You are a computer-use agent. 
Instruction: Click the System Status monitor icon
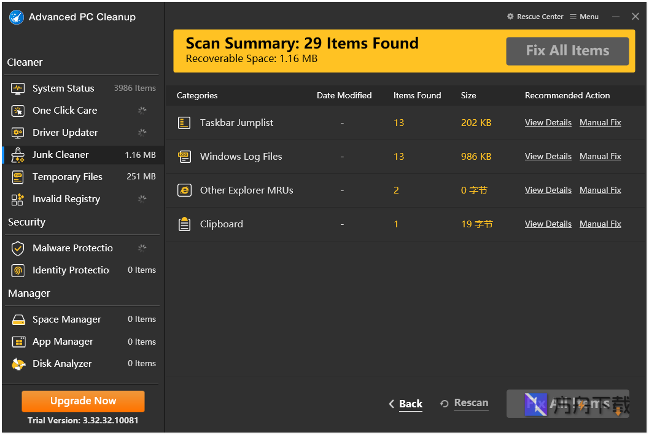tap(18, 88)
